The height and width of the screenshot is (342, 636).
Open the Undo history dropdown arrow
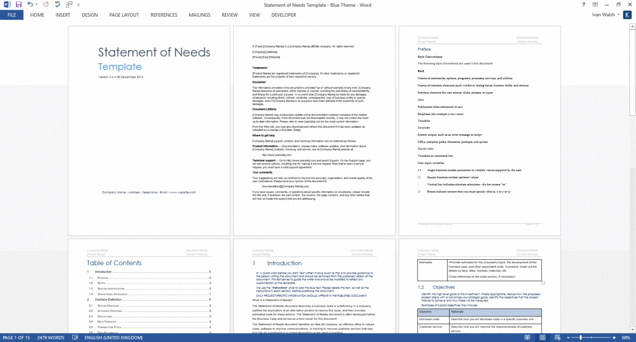(36, 5)
